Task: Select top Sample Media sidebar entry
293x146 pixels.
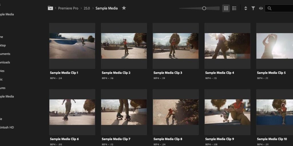Action: click(x=7, y=14)
